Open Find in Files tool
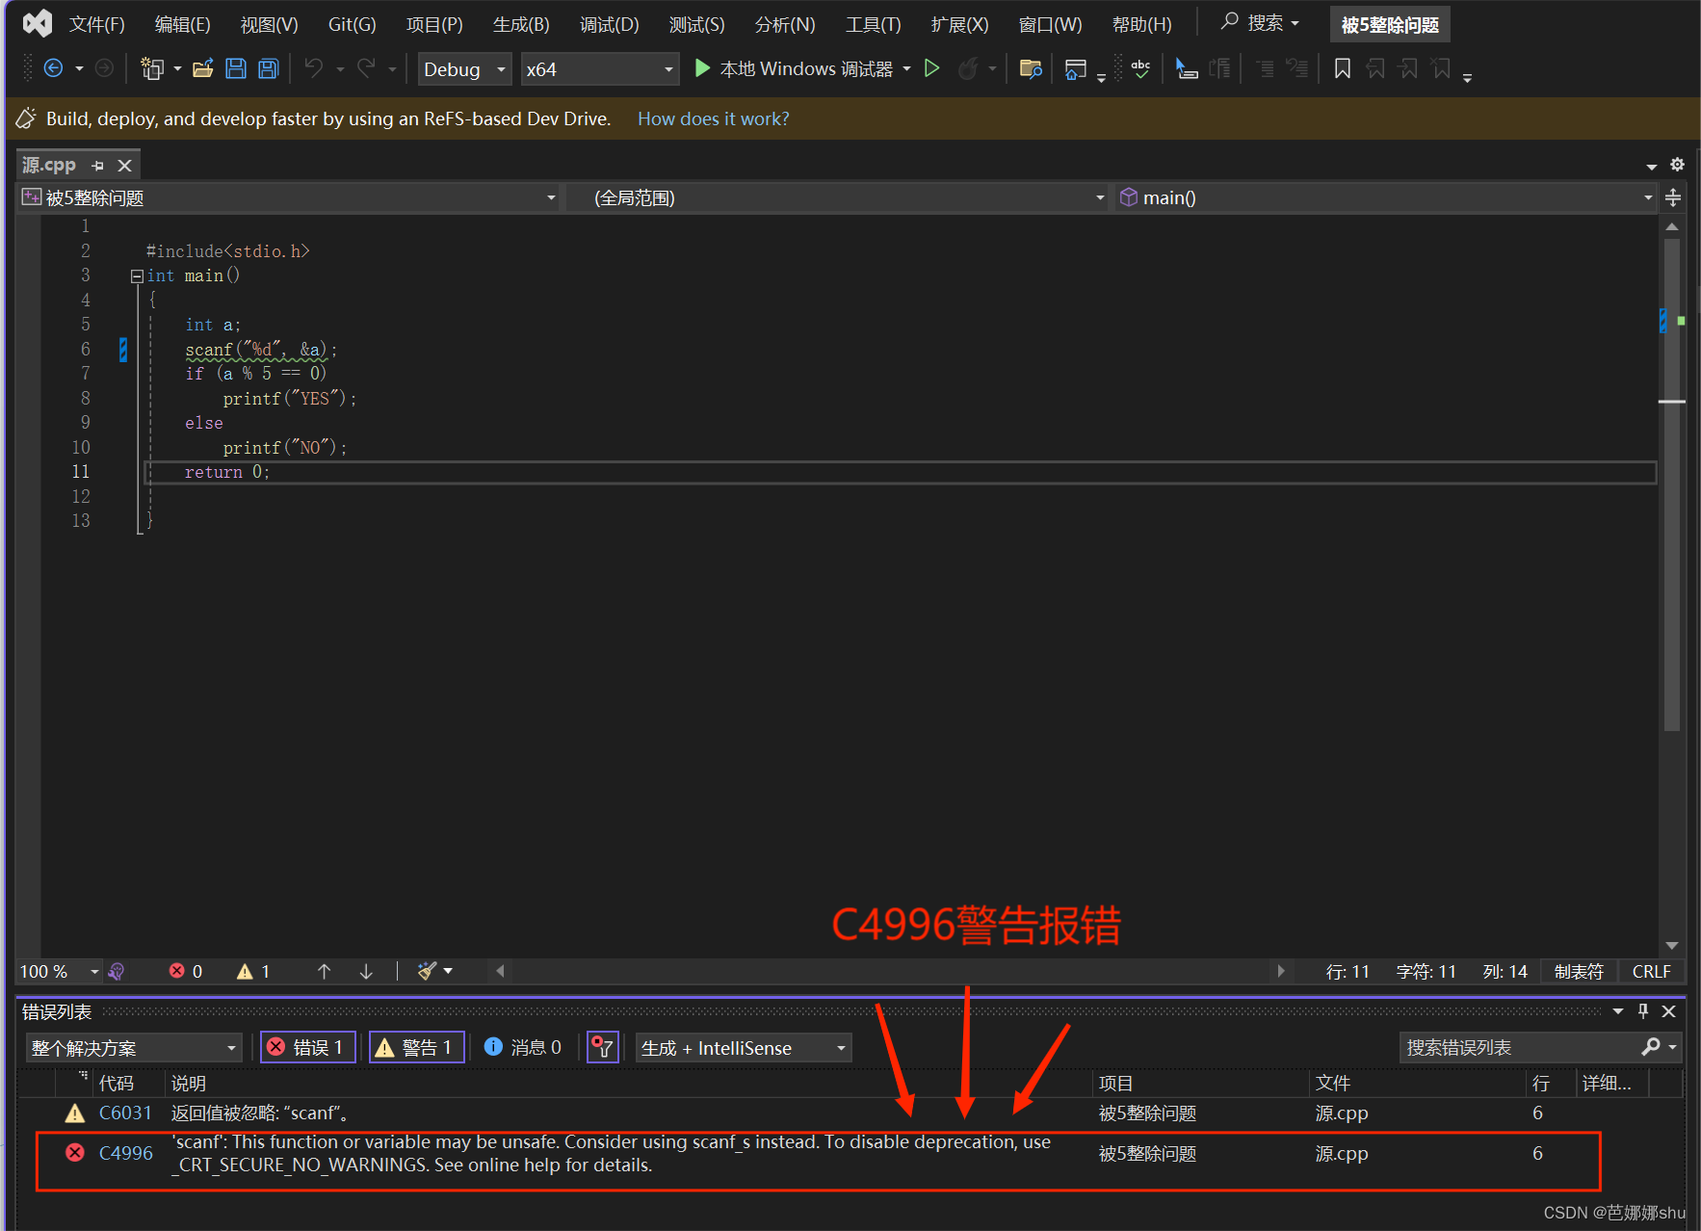The height and width of the screenshot is (1231, 1701). click(1031, 68)
